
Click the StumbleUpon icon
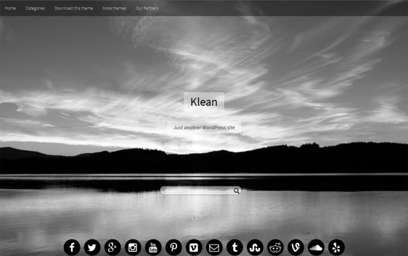[x=255, y=247]
